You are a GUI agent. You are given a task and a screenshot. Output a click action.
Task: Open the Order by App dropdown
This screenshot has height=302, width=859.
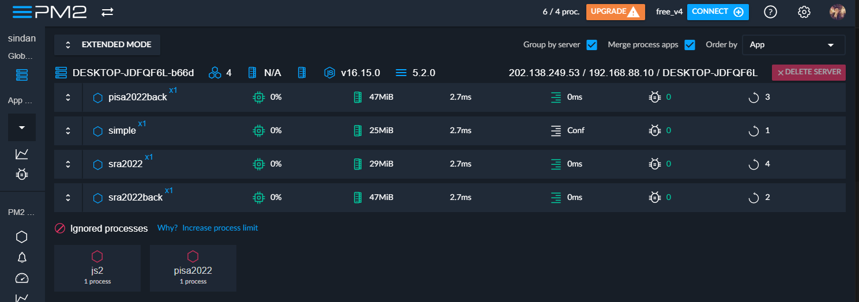coord(793,45)
